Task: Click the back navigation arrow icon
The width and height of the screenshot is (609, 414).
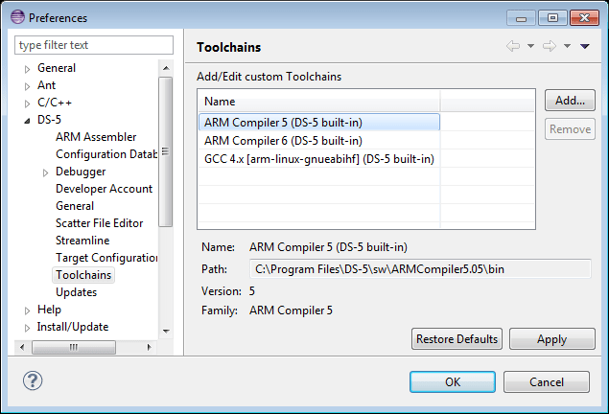Action: (x=513, y=46)
